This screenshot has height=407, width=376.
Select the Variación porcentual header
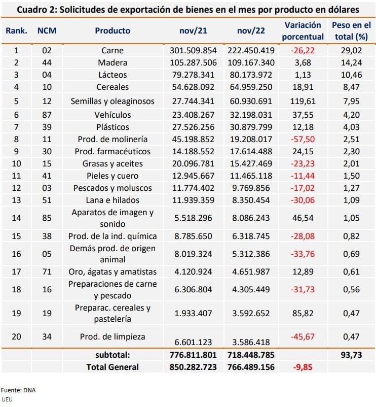303,31
